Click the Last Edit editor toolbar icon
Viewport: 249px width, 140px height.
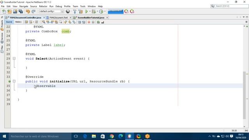[x=26, y=22]
